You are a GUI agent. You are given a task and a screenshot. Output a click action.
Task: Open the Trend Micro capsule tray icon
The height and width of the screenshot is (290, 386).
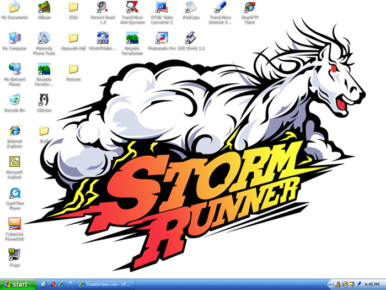(x=358, y=284)
